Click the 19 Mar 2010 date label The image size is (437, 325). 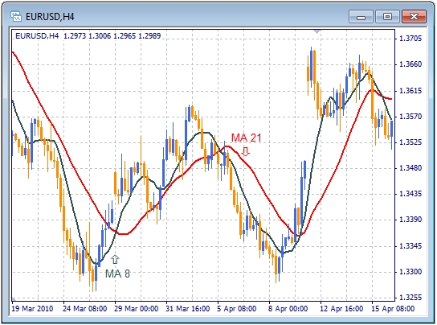(32, 309)
